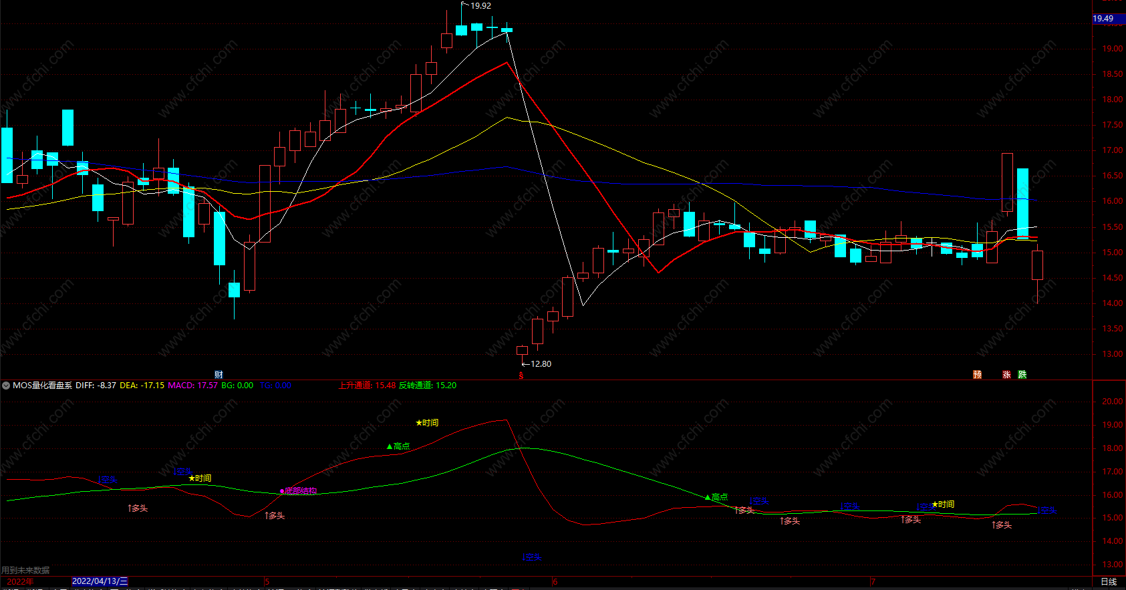The height and width of the screenshot is (590, 1126).
Task: Click the 12.80 low price annotation
Action: tap(541, 364)
